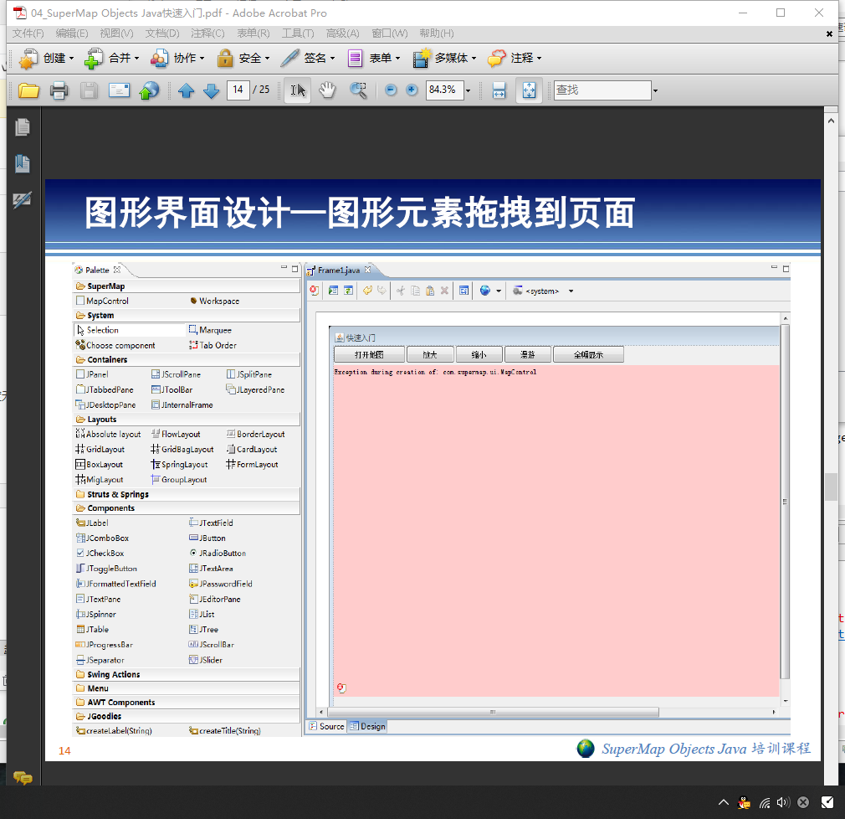Click the 合并 (Combine) toolbar button
This screenshot has width=845, height=819.
112,58
